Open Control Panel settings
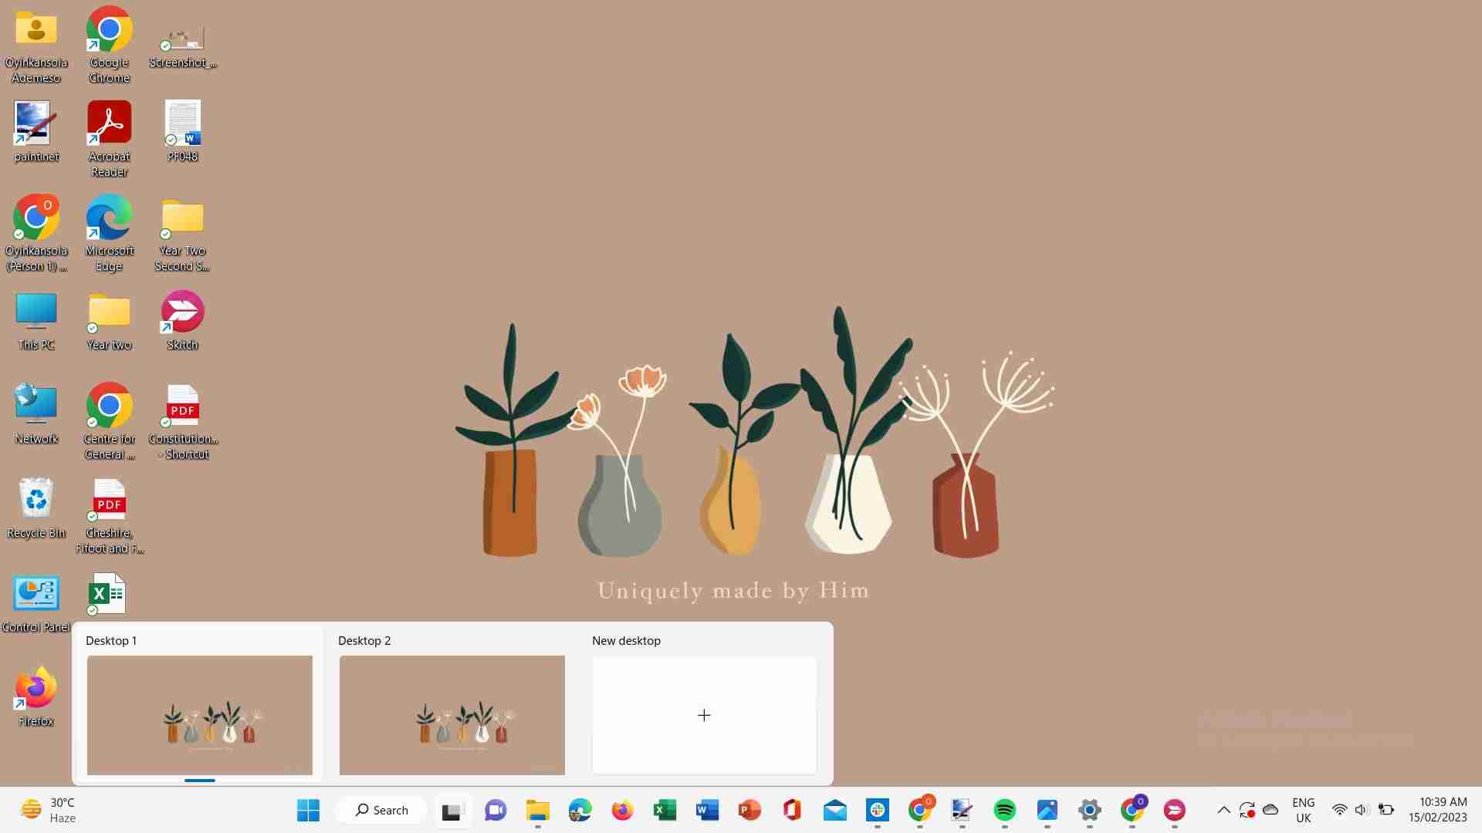Image resolution: width=1482 pixels, height=833 pixels. click(35, 600)
